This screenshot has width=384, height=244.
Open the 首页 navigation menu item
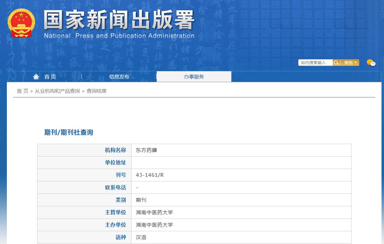point(50,77)
